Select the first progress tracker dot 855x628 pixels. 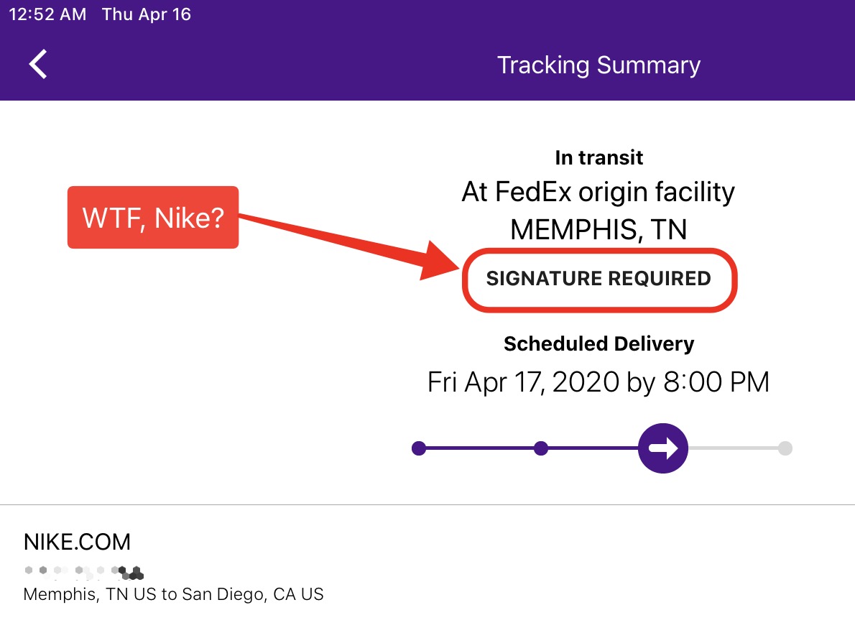[419, 448]
